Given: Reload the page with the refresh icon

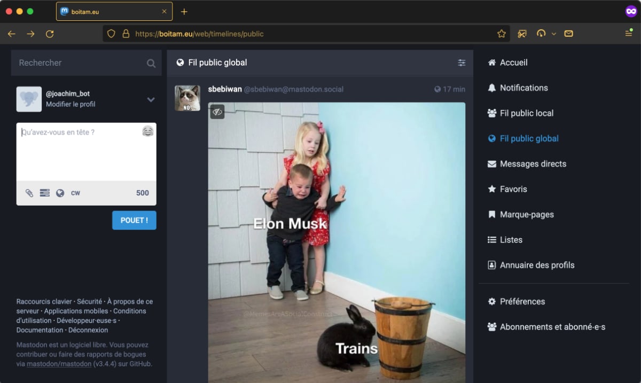Looking at the screenshot, I should pyautogui.click(x=50, y=33).
